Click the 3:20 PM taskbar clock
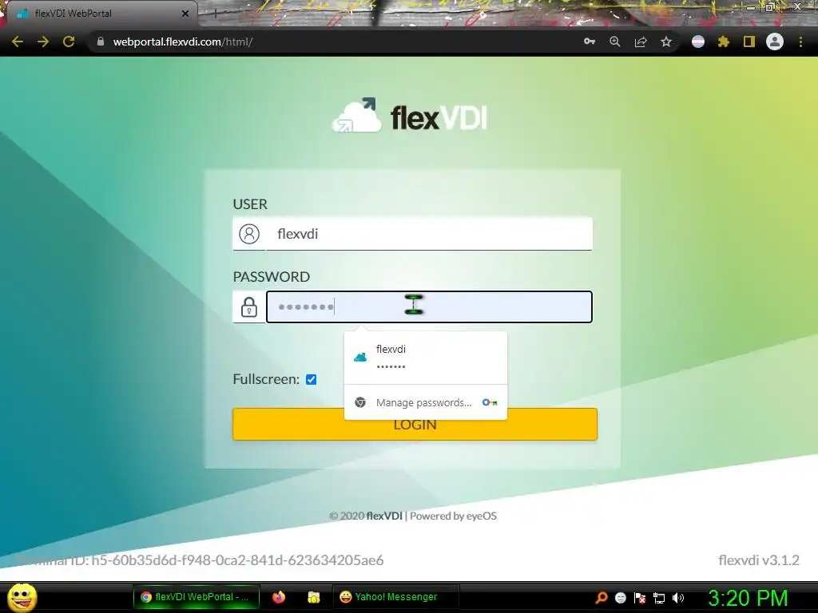This screenshot has width=818, height=613. (x=748, y=598)
